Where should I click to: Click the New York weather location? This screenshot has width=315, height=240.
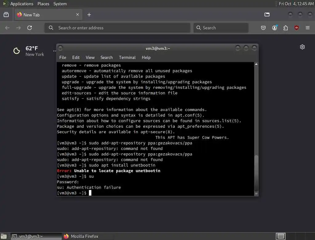click(34, 54)
